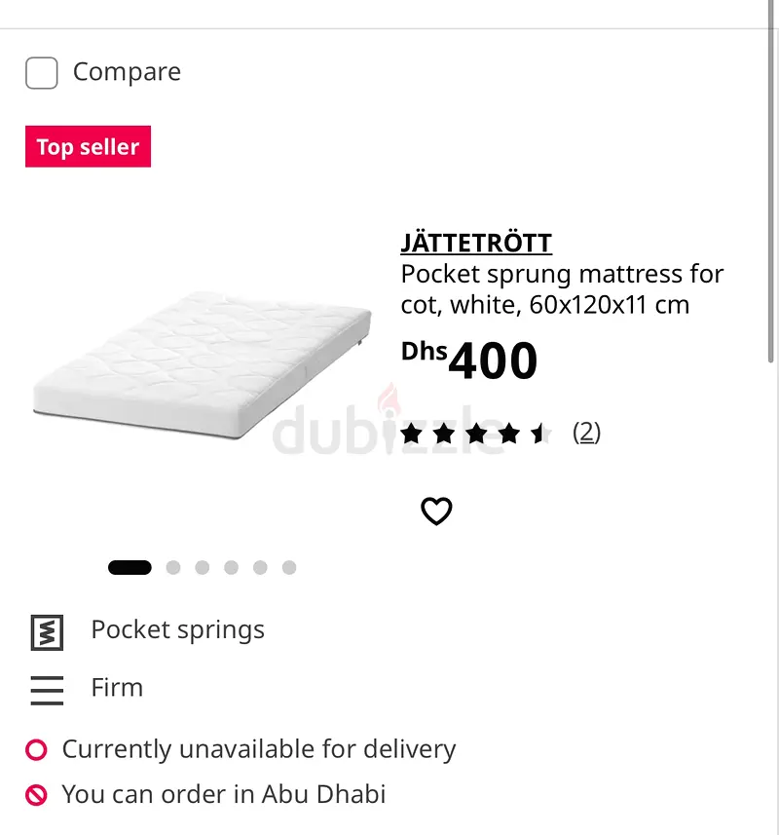The height and width of the screenshot is (835, 779).
Task: Click the Firm firmness lines icon
Action: 47,690
